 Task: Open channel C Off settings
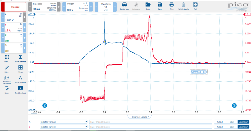click(14, 38)
